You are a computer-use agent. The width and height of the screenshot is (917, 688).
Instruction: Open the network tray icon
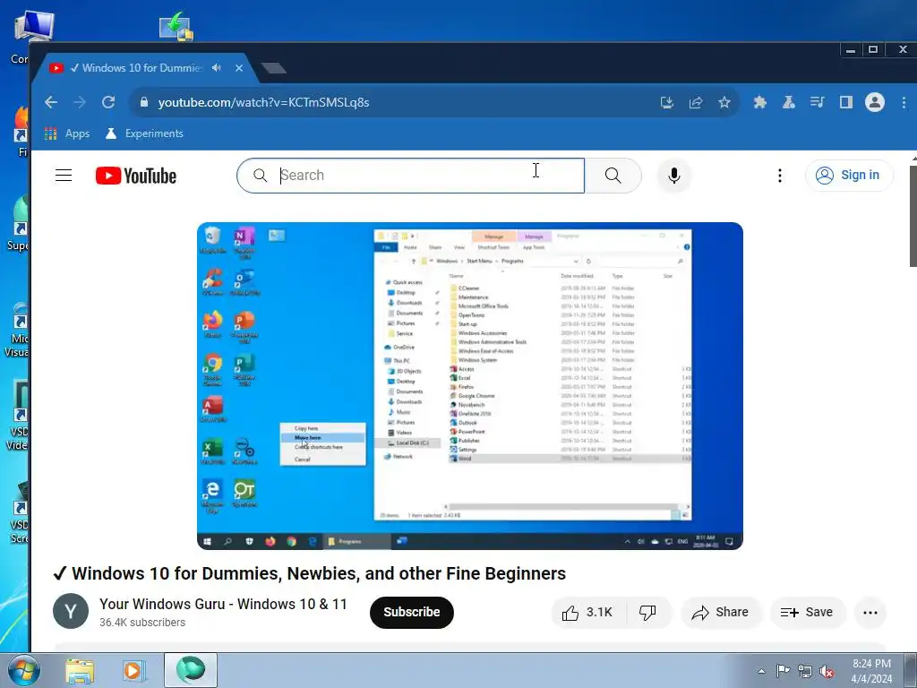(805, 671)
